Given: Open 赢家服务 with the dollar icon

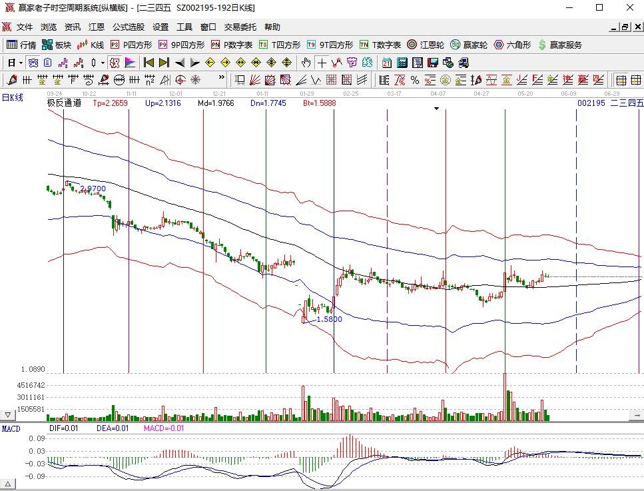Looking at the screenshot, I should [x=560, y=45].
